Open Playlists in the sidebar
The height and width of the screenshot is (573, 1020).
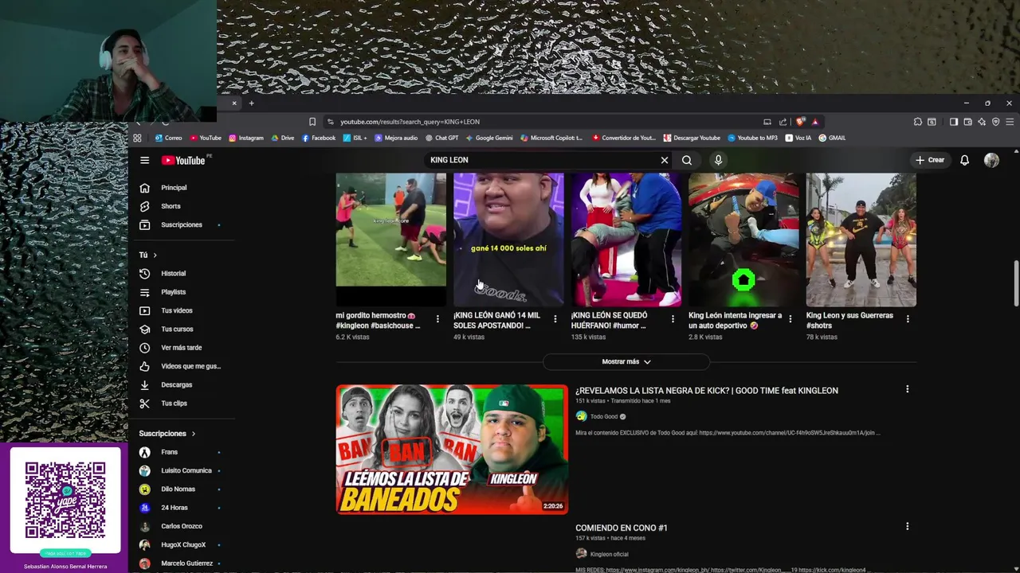coord(173,292)
